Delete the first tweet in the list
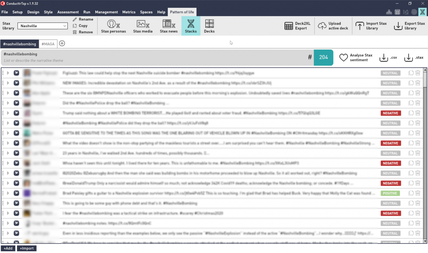Screen dimensions: 428x253 pos(418,73)
